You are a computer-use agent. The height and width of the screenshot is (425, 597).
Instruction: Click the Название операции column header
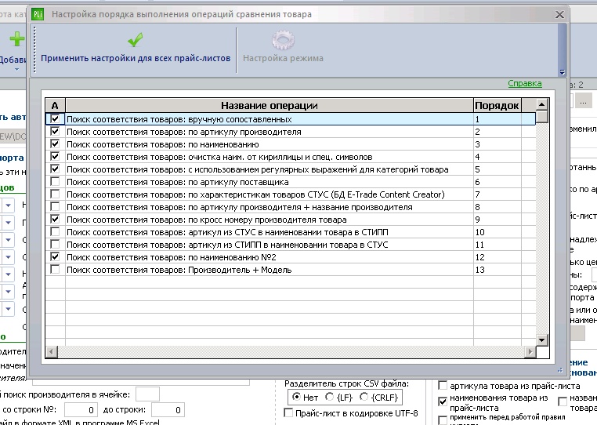(x=270, y=105)
